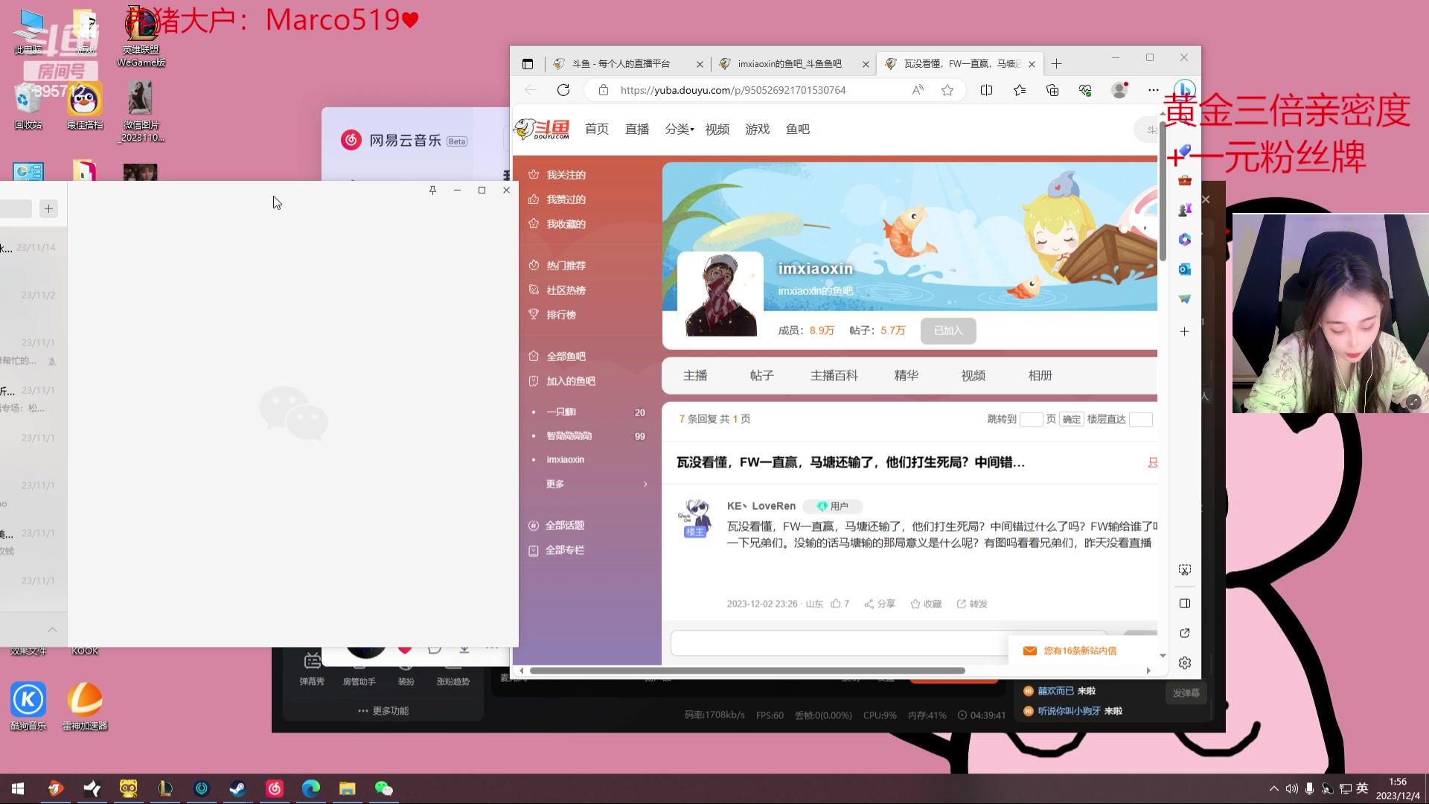The width and height of the screenshot is (1429, 804).
Task: Open WeChat from the Windows taskbar
Action: [384, 788]
